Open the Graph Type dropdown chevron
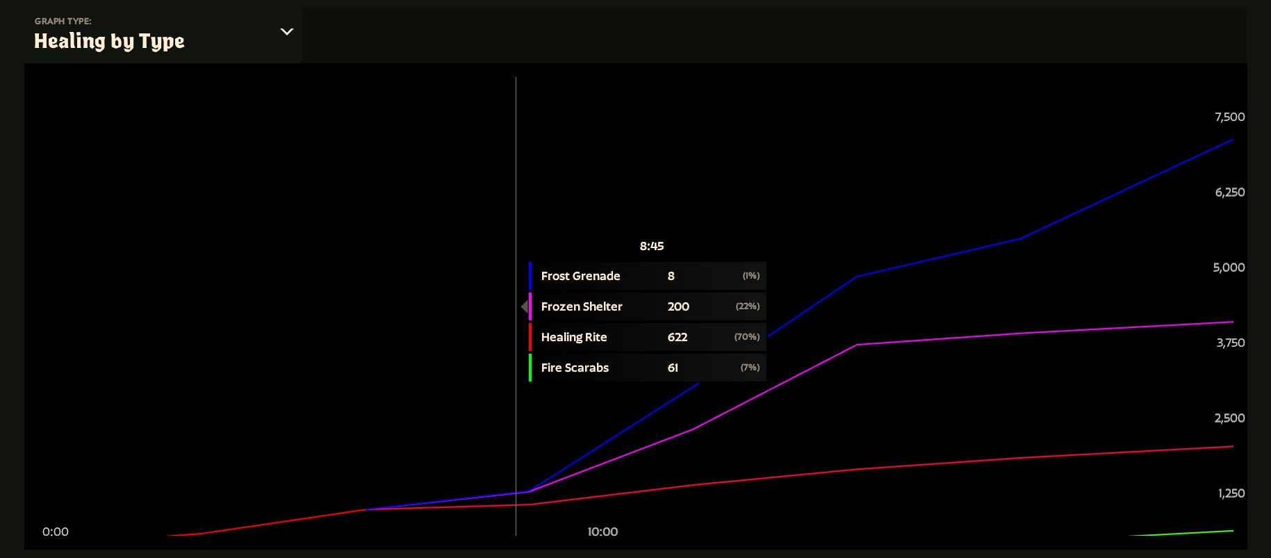Screen dimensions: 1271x558 (287, 32)
